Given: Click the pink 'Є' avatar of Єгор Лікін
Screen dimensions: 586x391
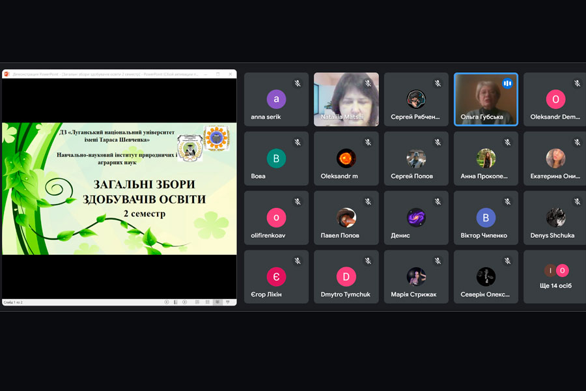Looking at the screenshot, I should [x=276, y=276].
